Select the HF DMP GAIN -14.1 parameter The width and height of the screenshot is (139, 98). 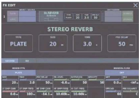(x=44, y=92)
